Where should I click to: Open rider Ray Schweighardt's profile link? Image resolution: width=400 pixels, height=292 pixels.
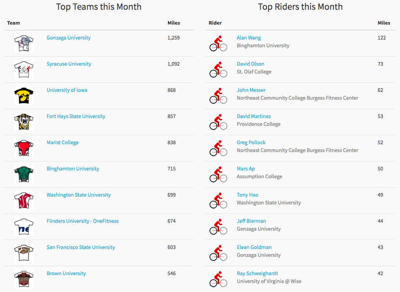257,273
